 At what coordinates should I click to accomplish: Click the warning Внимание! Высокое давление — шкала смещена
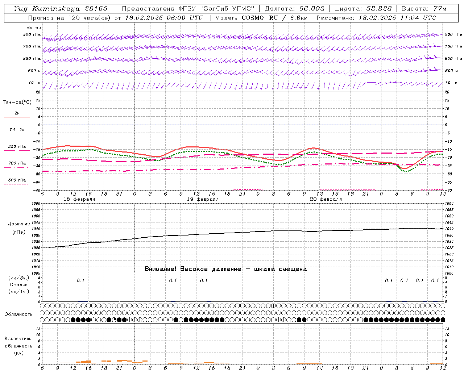[x=225, y=269]
